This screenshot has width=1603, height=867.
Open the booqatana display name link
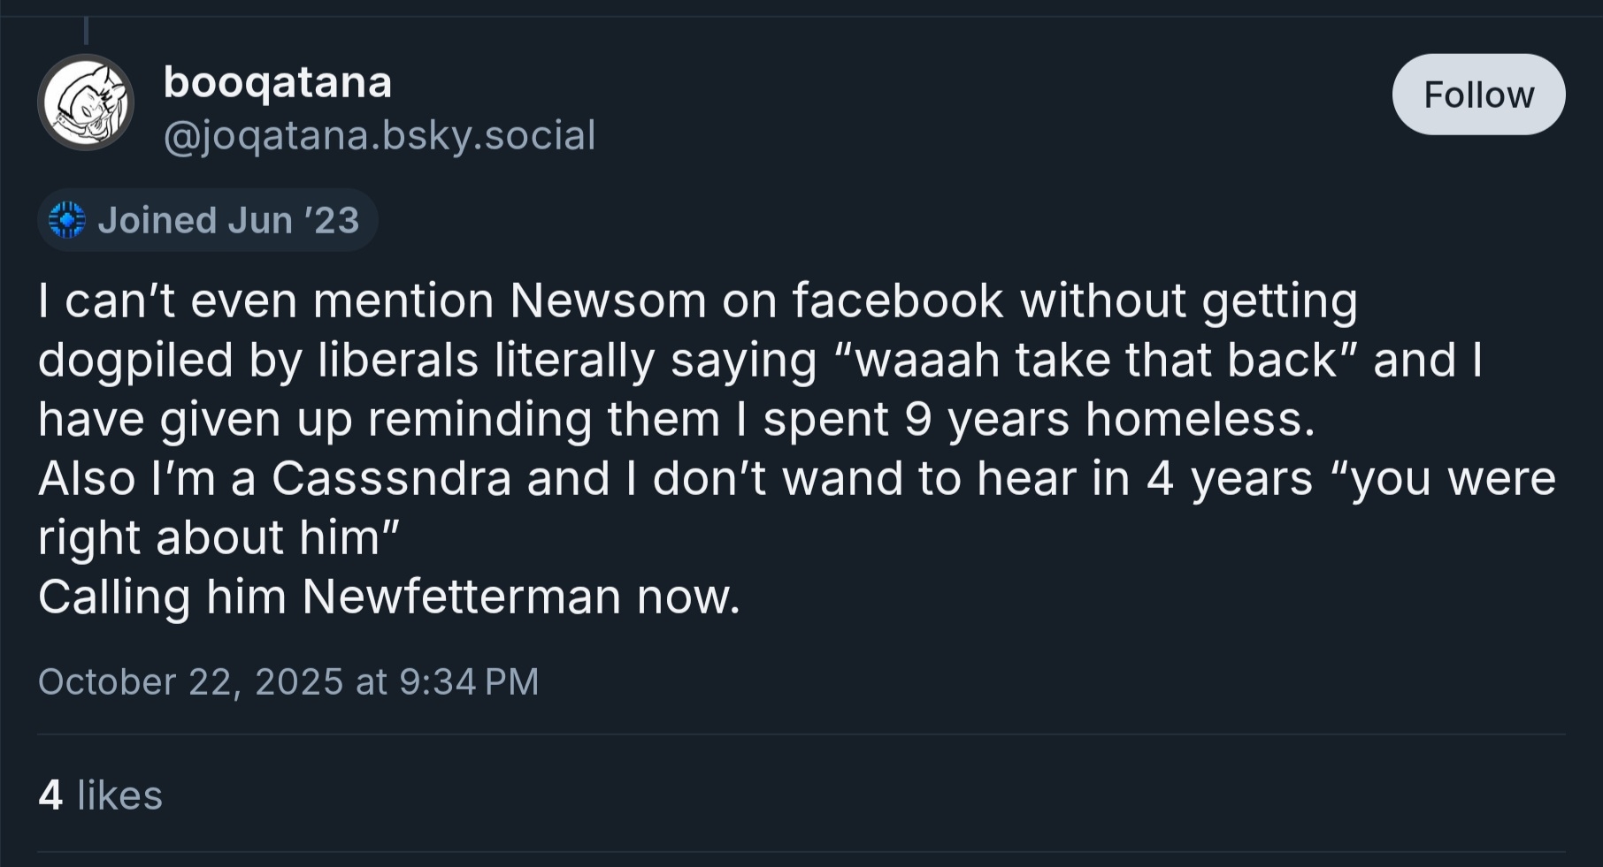pos(277,83)
